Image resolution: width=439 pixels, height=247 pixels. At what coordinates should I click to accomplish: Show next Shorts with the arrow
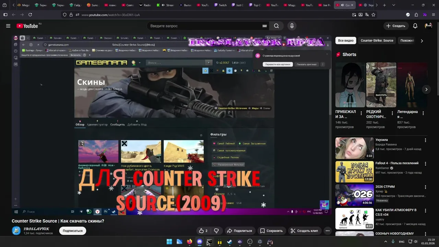pos(426,90)
